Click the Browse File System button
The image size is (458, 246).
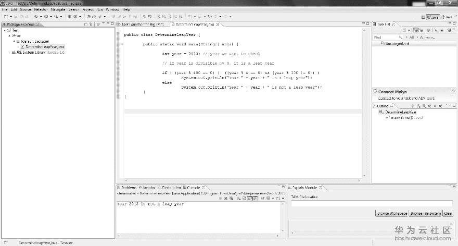pos(425,214)
